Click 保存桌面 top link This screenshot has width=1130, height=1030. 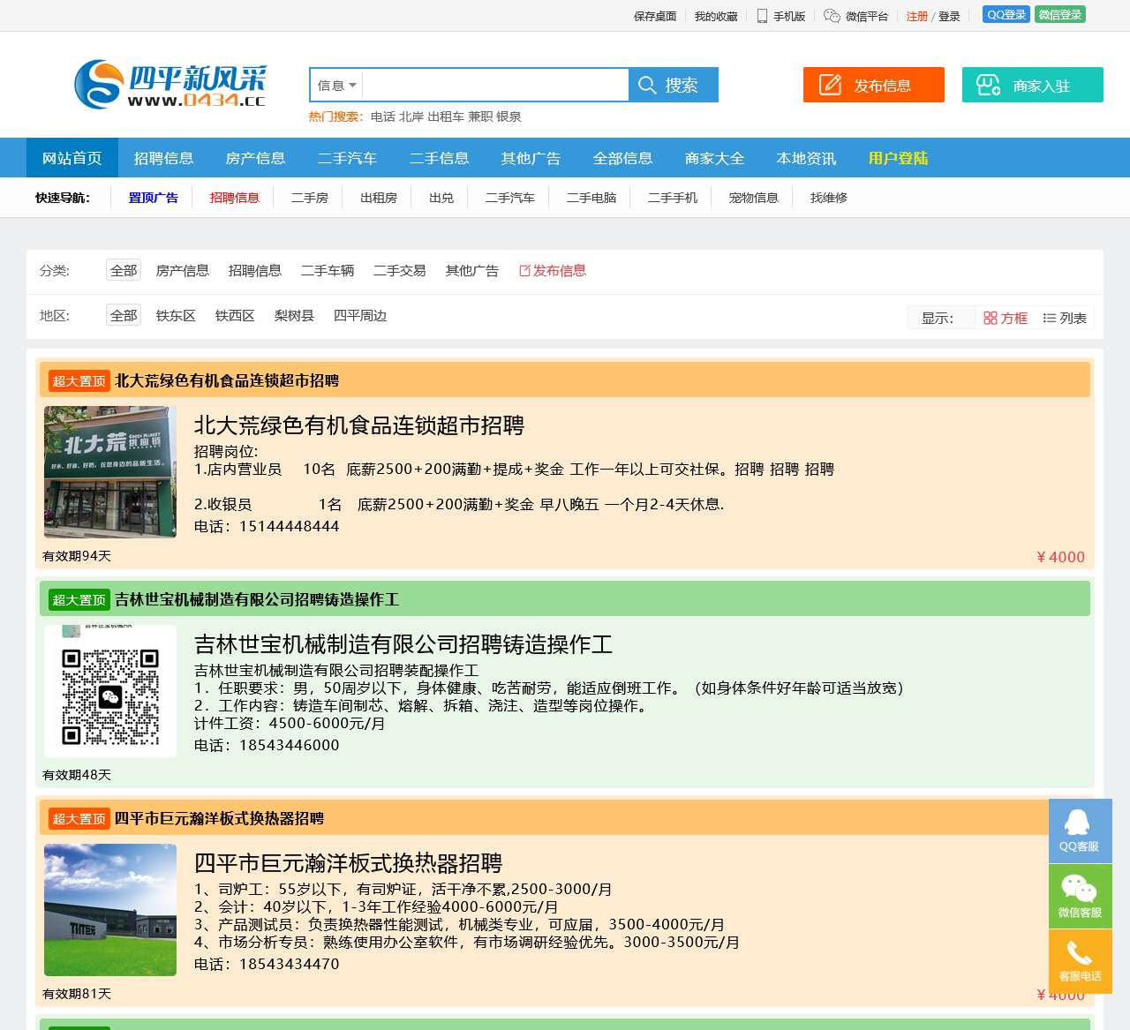[x=655, y=16]
